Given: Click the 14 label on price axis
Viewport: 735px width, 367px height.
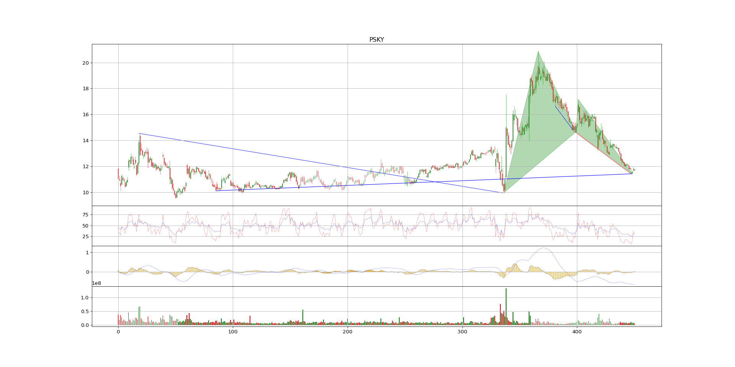Looking at the screenshot, I should click(85, 141).
